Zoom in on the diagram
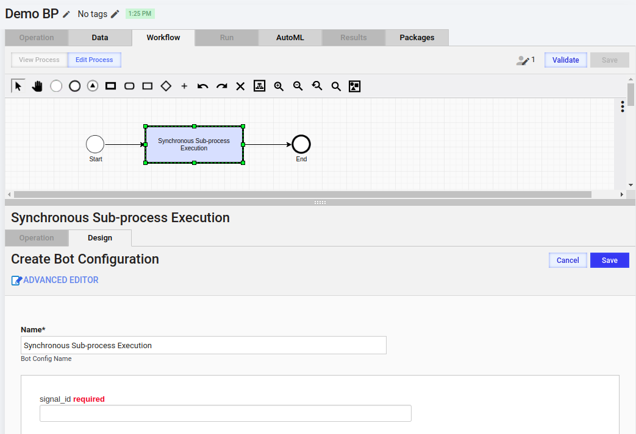 point(279,86)
